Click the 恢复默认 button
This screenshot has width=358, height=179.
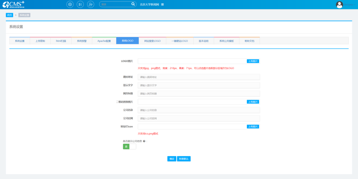click(x=184, y=159)
